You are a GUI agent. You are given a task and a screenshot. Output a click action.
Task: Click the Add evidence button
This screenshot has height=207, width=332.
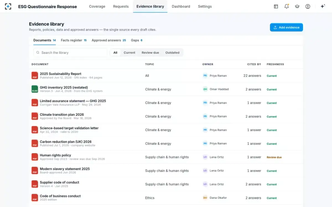pyautogui.click(x=286, y=27)
